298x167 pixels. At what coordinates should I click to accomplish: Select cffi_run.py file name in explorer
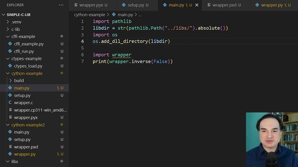tap(24, 51)
